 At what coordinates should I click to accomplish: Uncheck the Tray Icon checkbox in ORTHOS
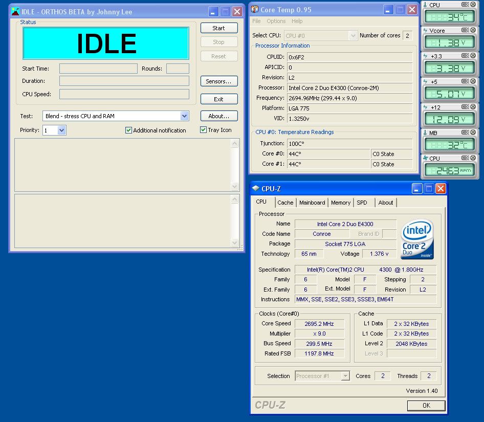point(203,129)
